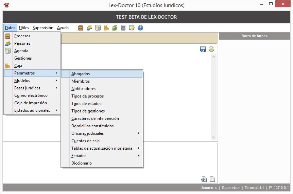Choose Tipos de procesos
The width and height of the screenshot is (293, 194).
102,96
